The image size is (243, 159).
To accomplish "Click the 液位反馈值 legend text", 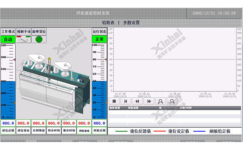I will point(141,131).
